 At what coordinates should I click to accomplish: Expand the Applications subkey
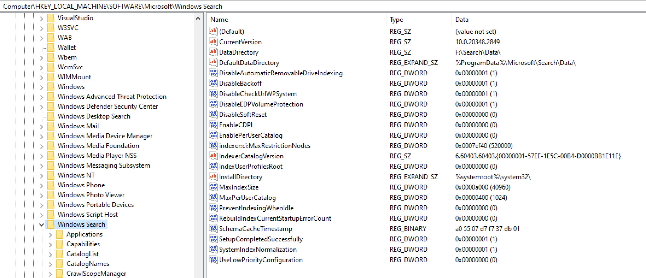pos(50,235)
